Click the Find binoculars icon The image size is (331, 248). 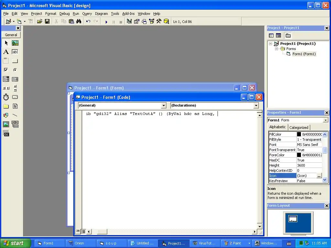tap(79, 22)
